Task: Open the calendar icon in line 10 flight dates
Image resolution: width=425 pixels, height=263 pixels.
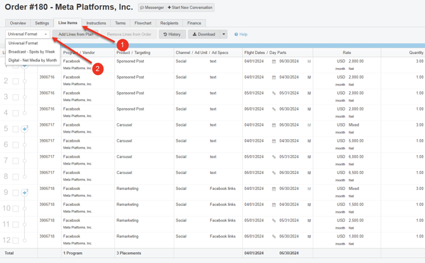Action: click(274, 205)
